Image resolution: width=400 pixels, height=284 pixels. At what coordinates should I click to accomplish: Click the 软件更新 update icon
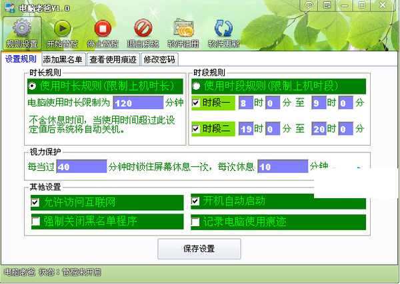[x=223, y=29]
